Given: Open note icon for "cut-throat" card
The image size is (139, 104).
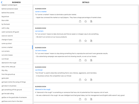Looking at the screenshot, I should point(91,80).
